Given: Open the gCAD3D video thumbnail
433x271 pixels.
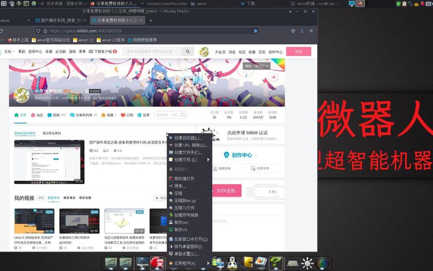Looking at the screenshot, I should 80,221.
